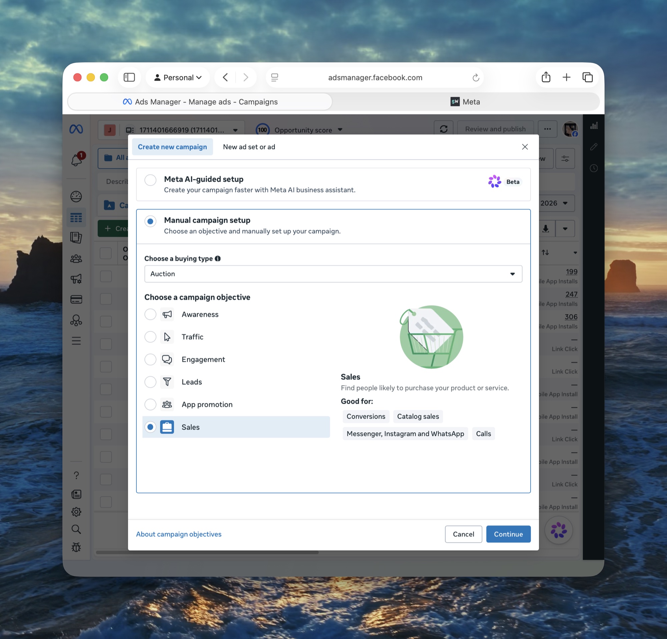Open the Safari Personal profile dropdown

(178, 78)
